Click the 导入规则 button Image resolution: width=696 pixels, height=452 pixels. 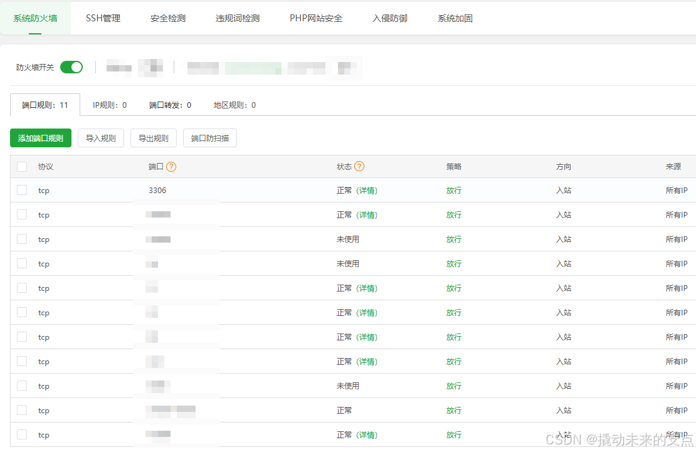[101, 138]
